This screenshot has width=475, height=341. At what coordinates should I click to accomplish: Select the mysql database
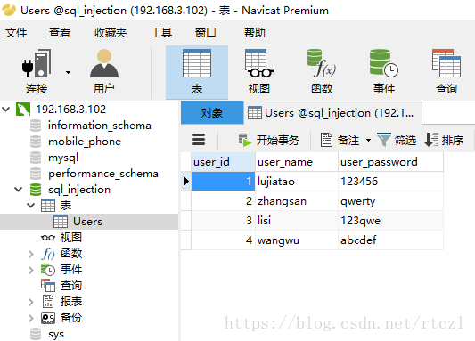63,158
